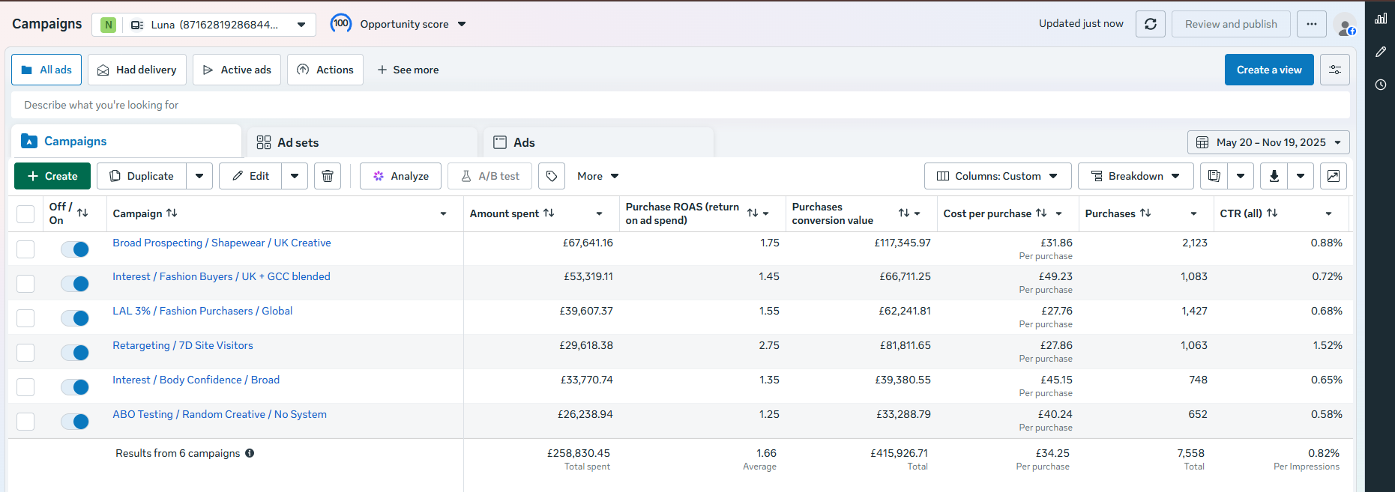Screen dimensions: 1395x492
Task: Click the green Create button
Action: [52, 176]
